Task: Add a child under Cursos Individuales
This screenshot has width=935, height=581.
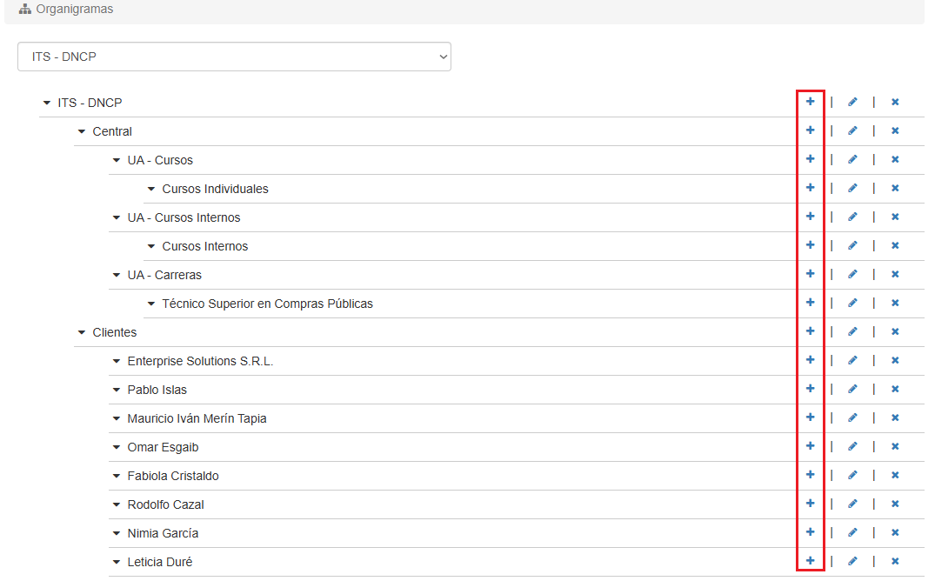Action: [x=810, y=188]
